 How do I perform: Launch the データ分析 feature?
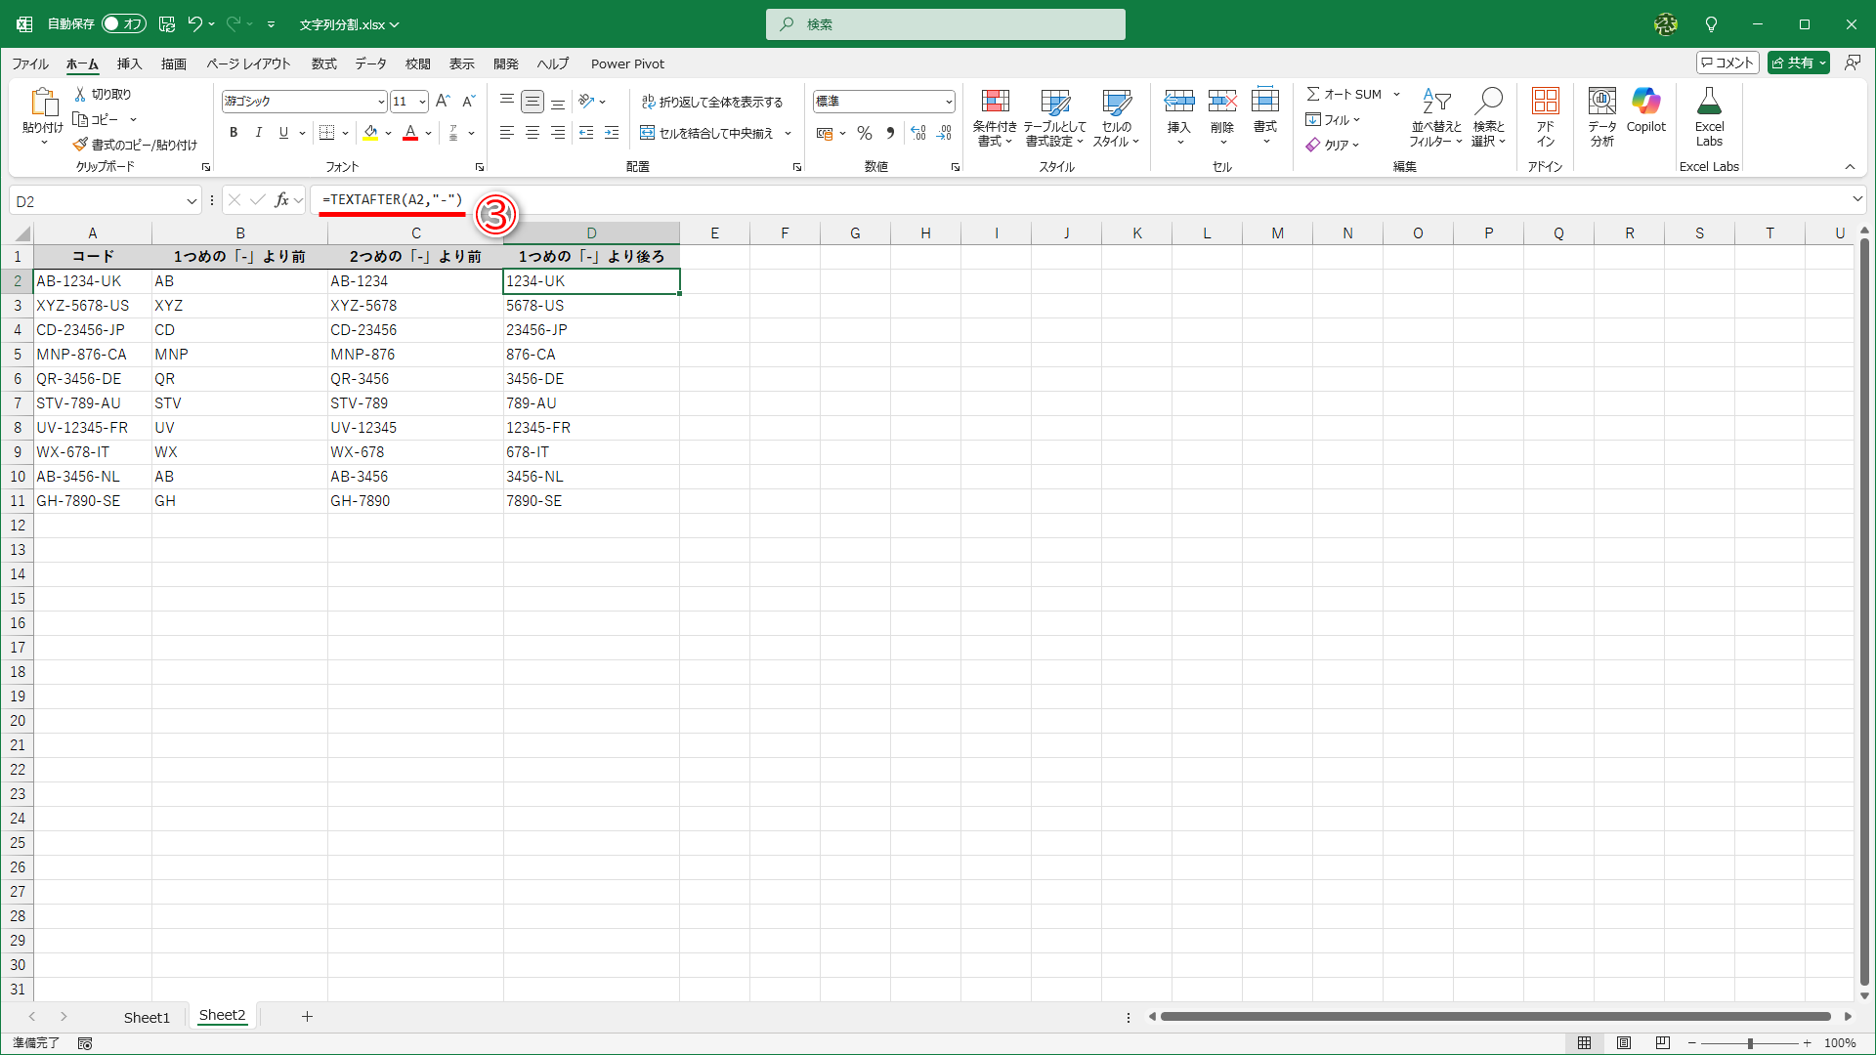[x=1600, y=117]
